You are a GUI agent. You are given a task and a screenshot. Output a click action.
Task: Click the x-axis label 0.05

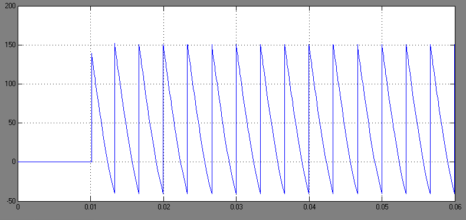point(382,206)
